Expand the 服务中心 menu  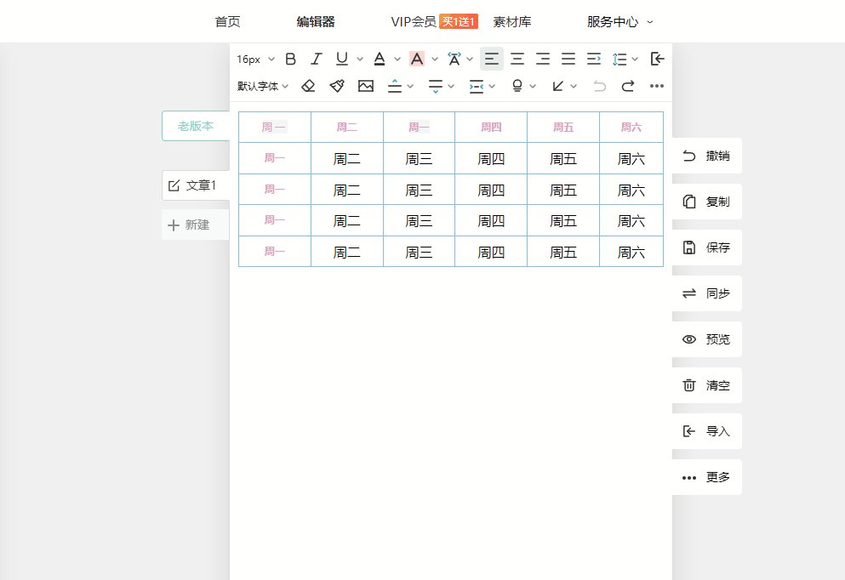pos(619,21)
